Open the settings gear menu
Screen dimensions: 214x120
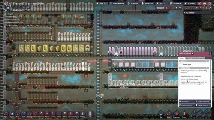point(210,3)
